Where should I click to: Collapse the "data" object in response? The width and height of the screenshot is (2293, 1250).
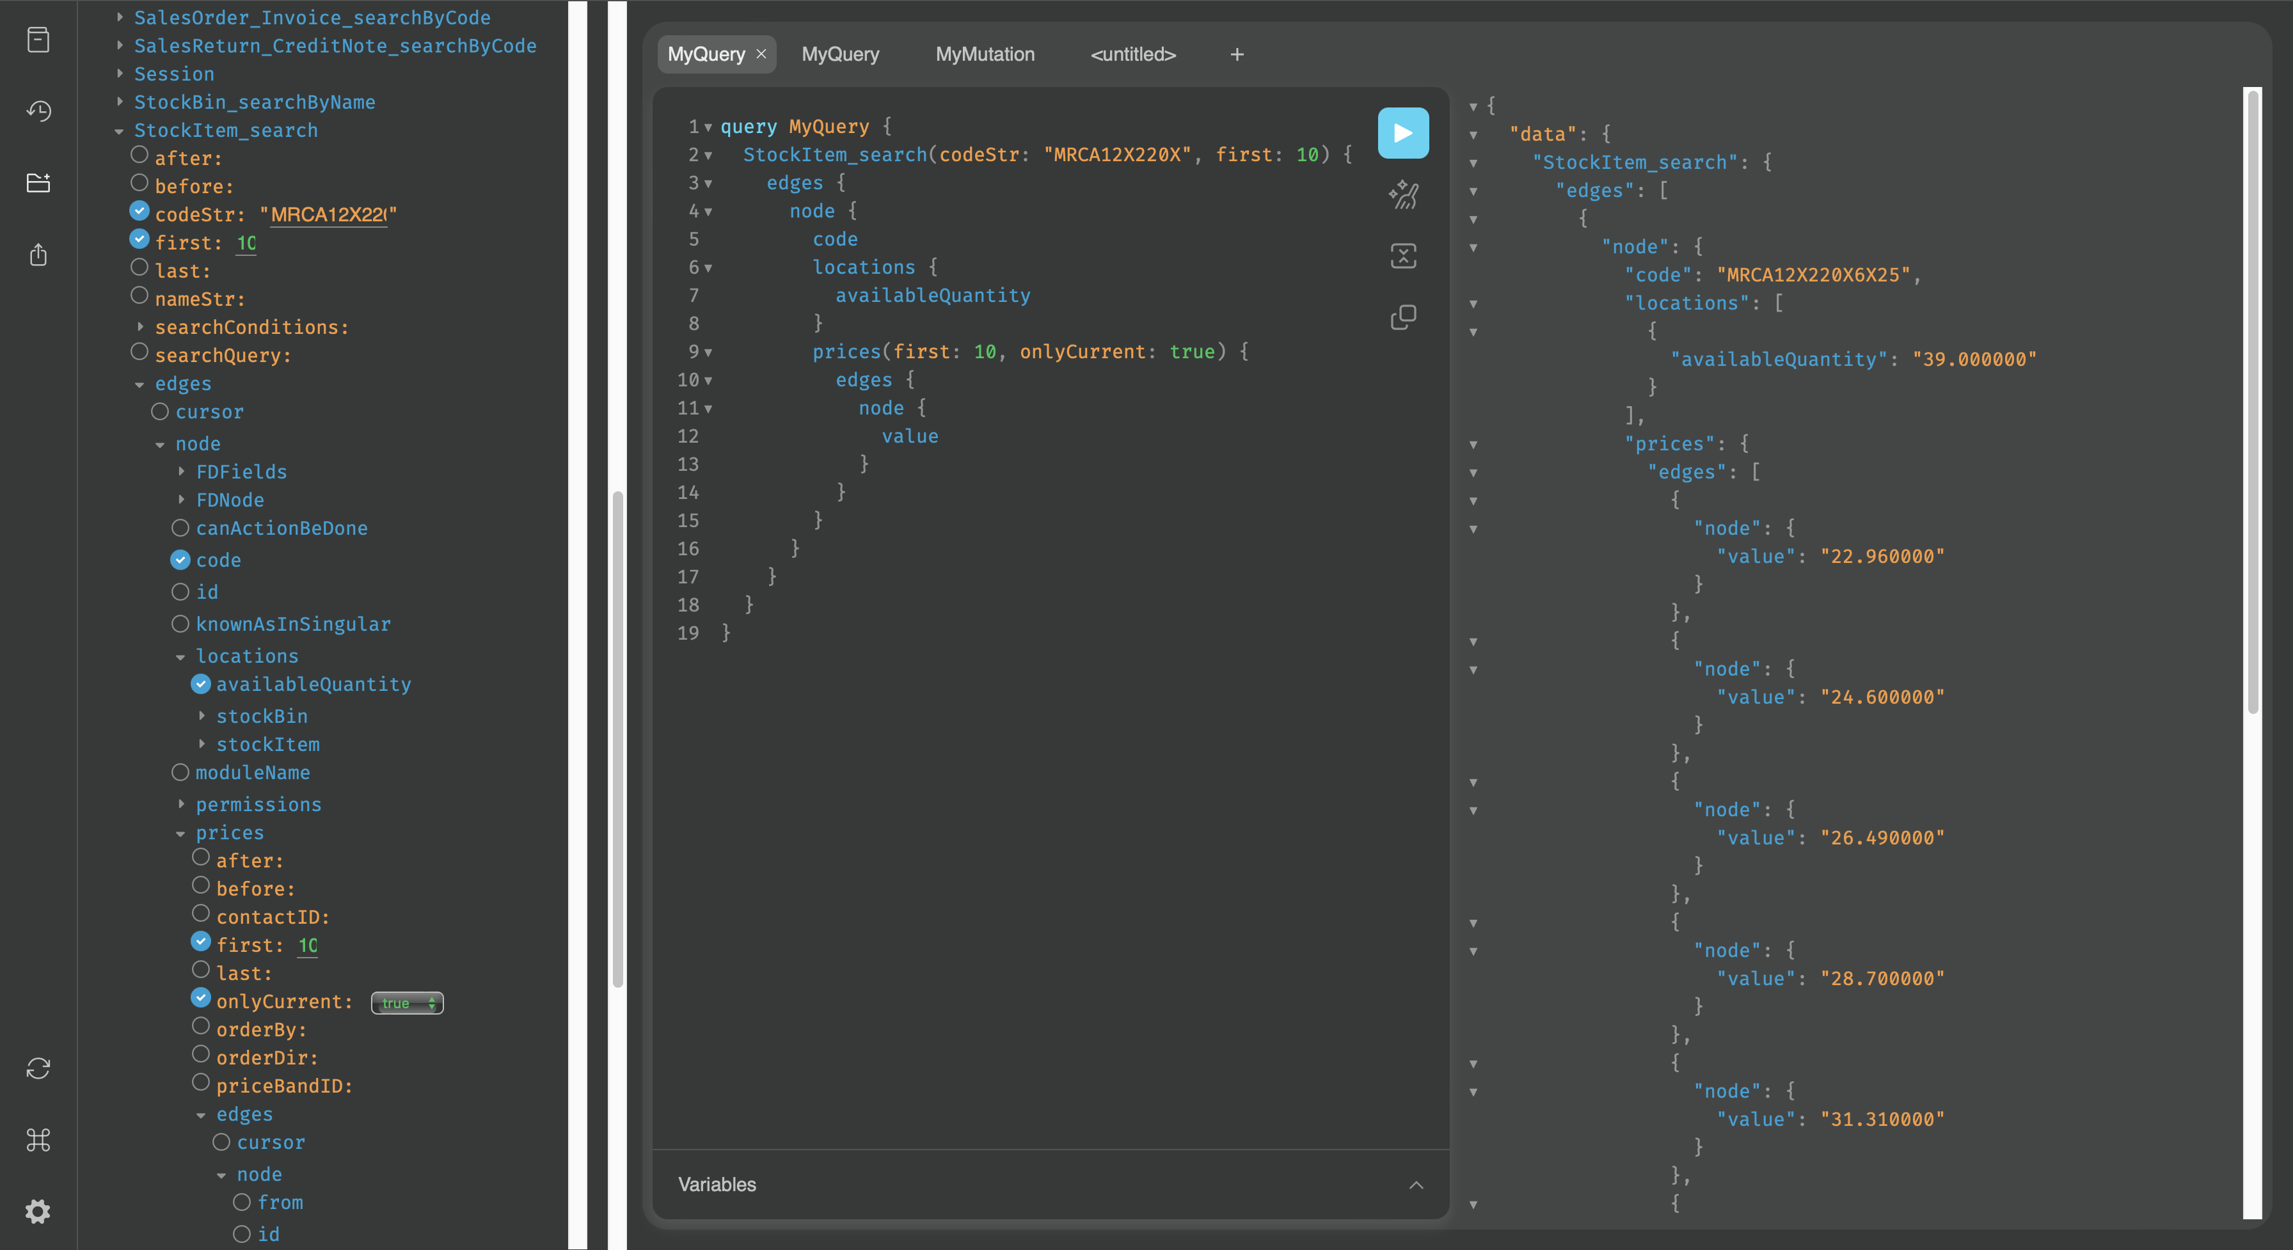[x=1473, y=136]
